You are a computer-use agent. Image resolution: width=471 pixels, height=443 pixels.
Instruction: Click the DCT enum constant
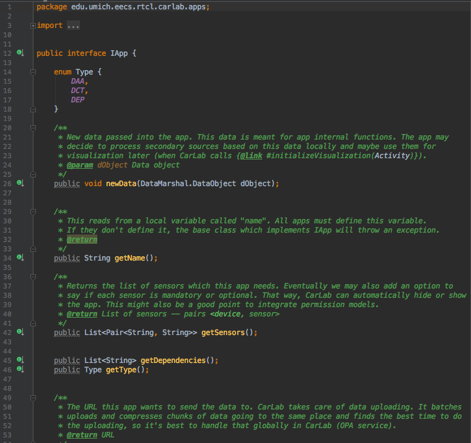[x=77, y=91]
